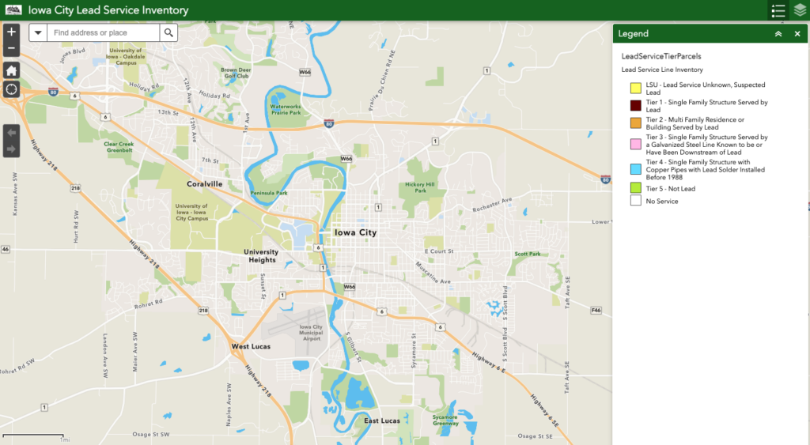This screenshot has width=810, height=445.
Task: Click the green Tier 5 Not Lead swatch
Action: coord(635,187)
